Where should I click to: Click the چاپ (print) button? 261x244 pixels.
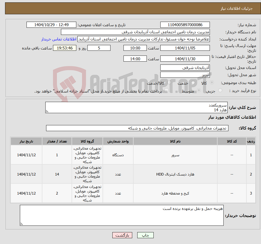(x=145, y=235)
